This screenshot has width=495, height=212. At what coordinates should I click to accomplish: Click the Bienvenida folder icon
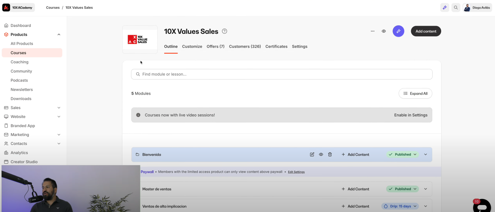137,155
